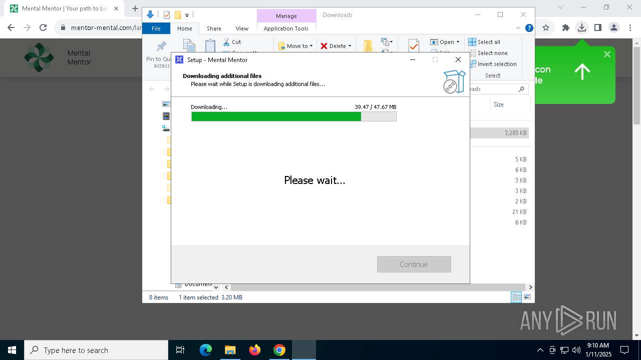Launch Firefox from taskbar
This screenshot has height=360, width=641.
click(x=255, y=350)
